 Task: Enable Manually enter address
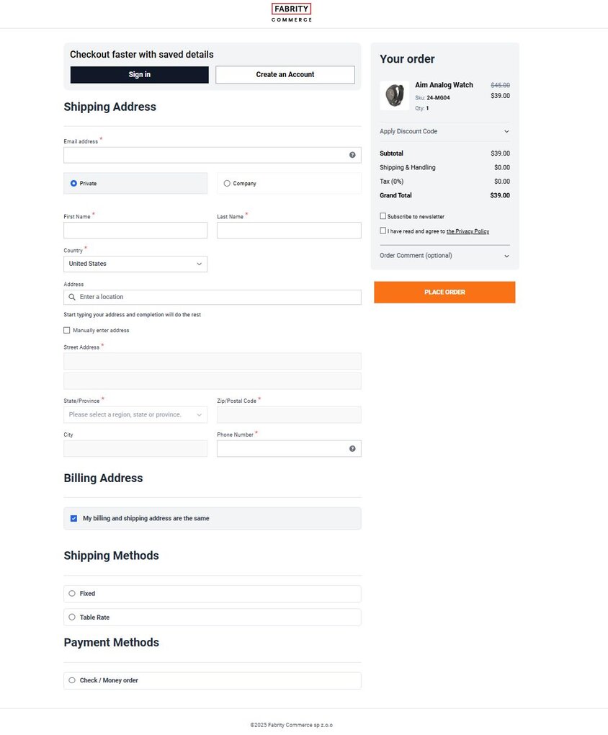[x=66, y=330]
